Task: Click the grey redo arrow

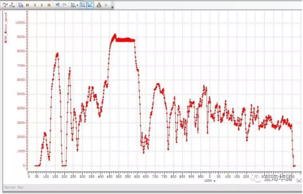Action: [65, 5]
